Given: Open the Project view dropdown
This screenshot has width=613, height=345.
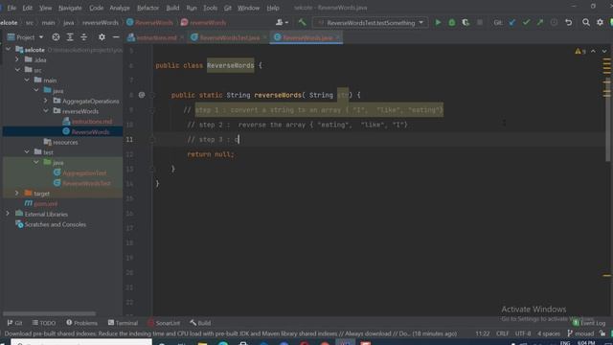Looking at the screenshot, I should (26, 37).
